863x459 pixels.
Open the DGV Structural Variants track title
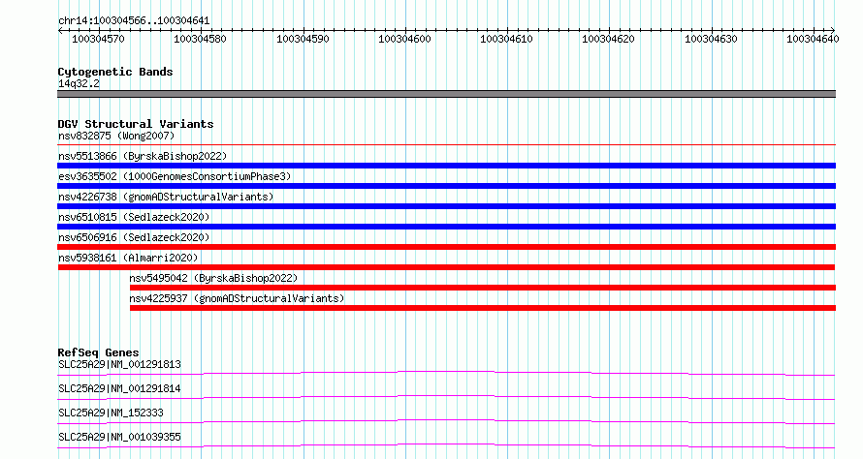click(x=136, y=124)
